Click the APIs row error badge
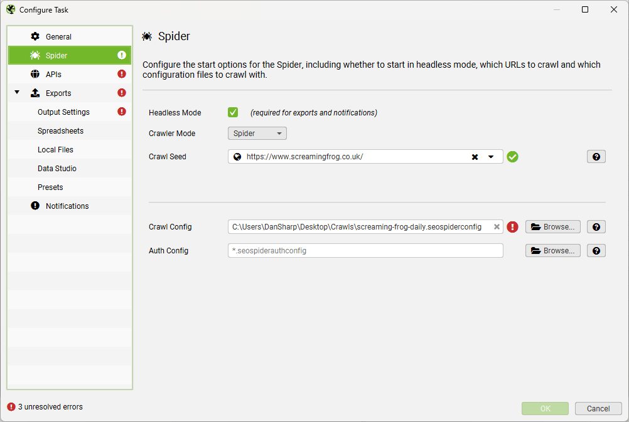629x422 pixels. tap(122, 74)
